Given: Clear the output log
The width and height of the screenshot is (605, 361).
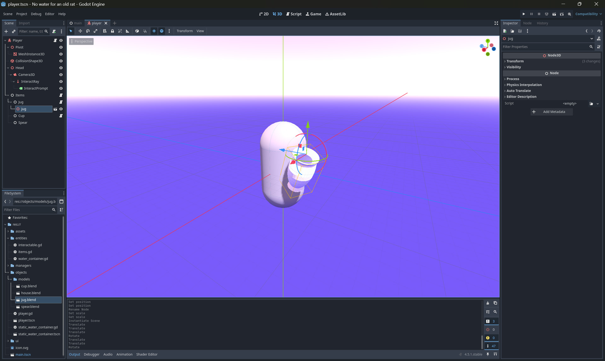Looking at the screenshot, I should coord(488,303).
